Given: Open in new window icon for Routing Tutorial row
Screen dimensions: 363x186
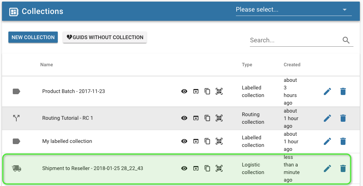Looking at the screenshot, I should coord(196,118).
